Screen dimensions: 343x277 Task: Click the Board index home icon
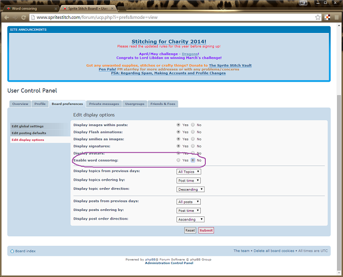coord(12,251)
